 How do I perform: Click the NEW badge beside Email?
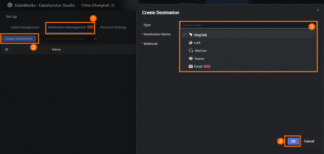coord(207,66)
